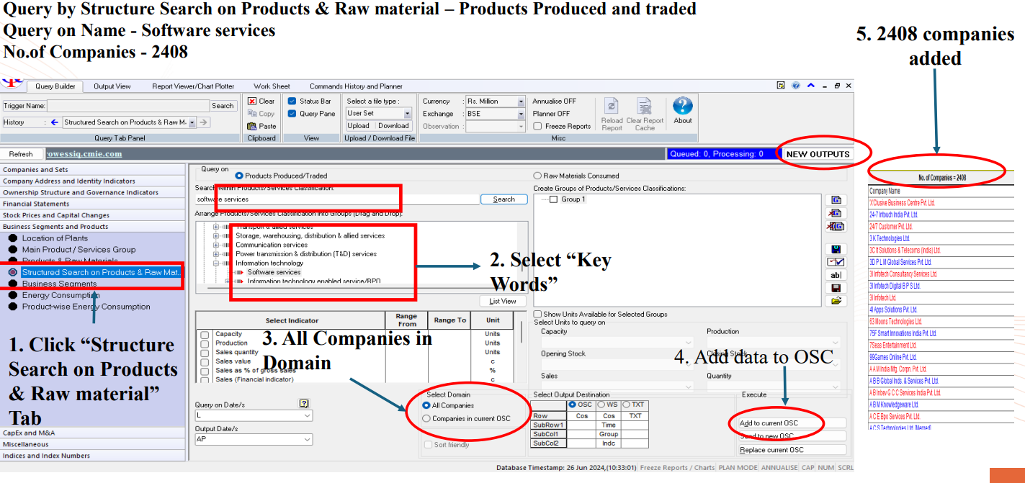The height and width of the screenshot is (483, 1025).
Task: Toggle the Freeze Reports checkbox
Action: click(x=538, y=126)
